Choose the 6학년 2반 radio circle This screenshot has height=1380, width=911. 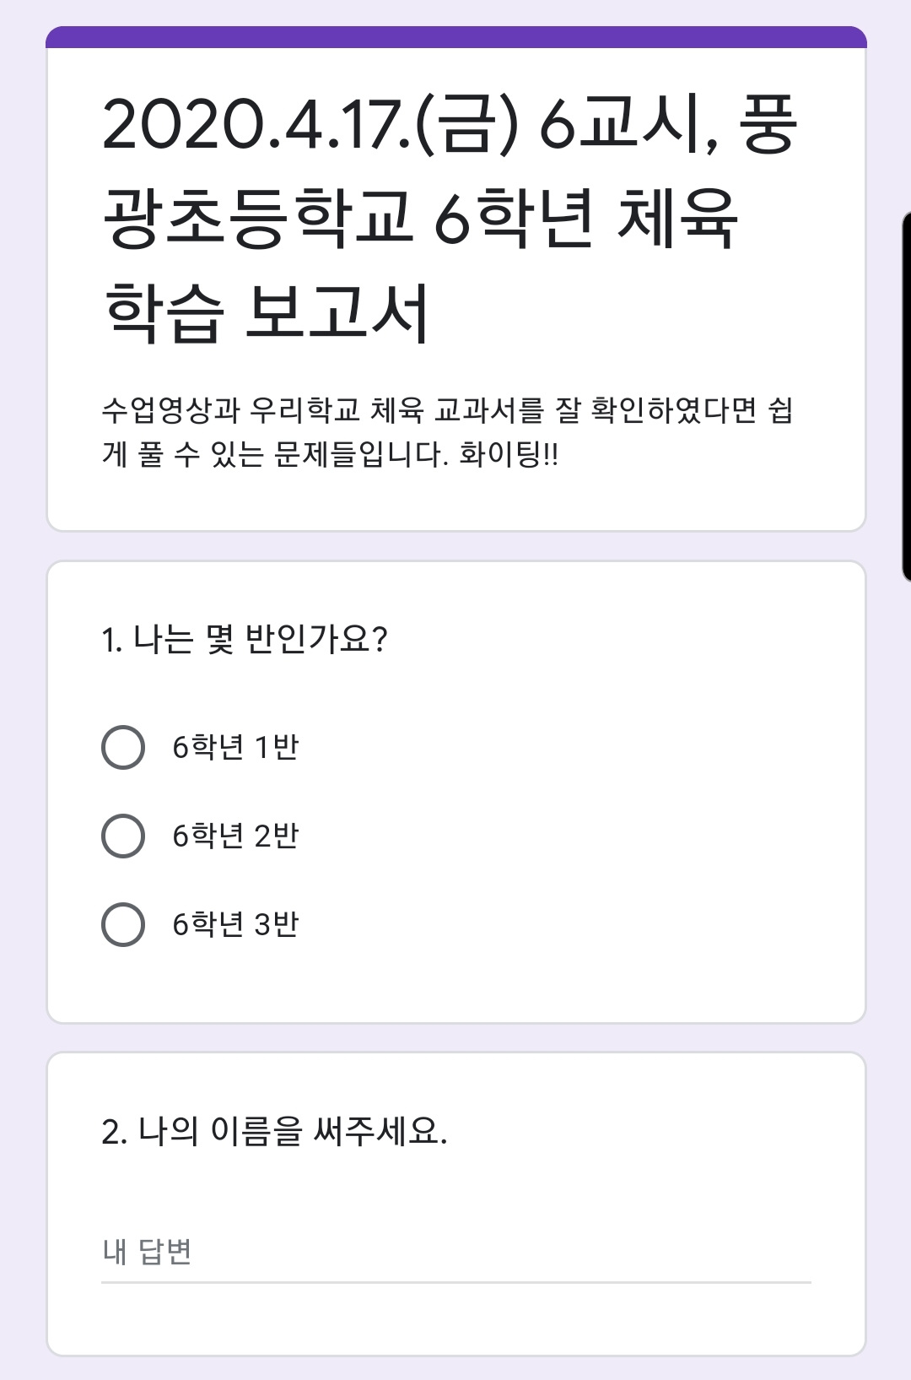(x=123, y=836)
